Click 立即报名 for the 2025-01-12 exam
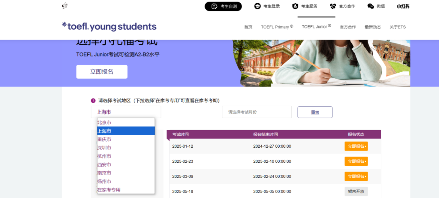This screenshot has width=439, height=198. point(356,146)
